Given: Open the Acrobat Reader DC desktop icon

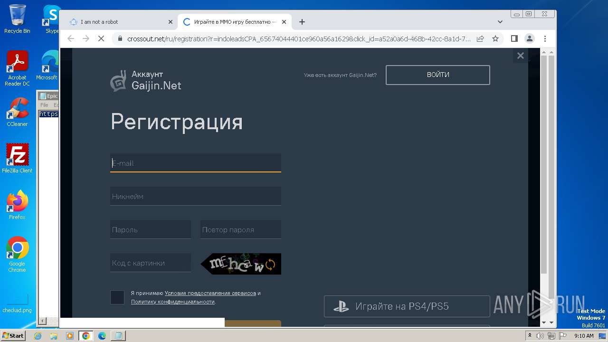Looking at the screenshot, I should tap(17, 69).
